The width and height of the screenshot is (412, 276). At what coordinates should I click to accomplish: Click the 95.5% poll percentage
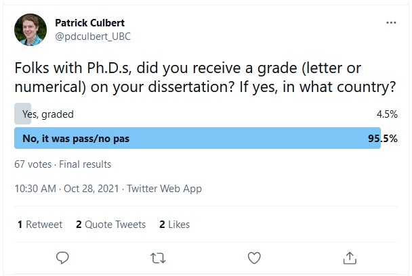coord(383,138)
